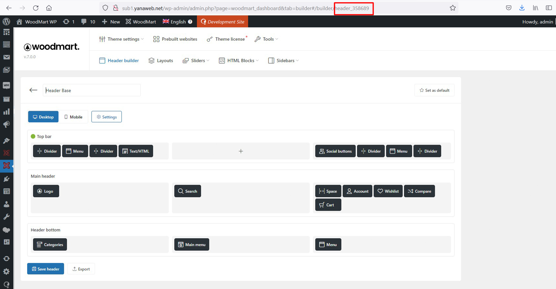
Task: Click Set as default button
Action: pos(434,90)
